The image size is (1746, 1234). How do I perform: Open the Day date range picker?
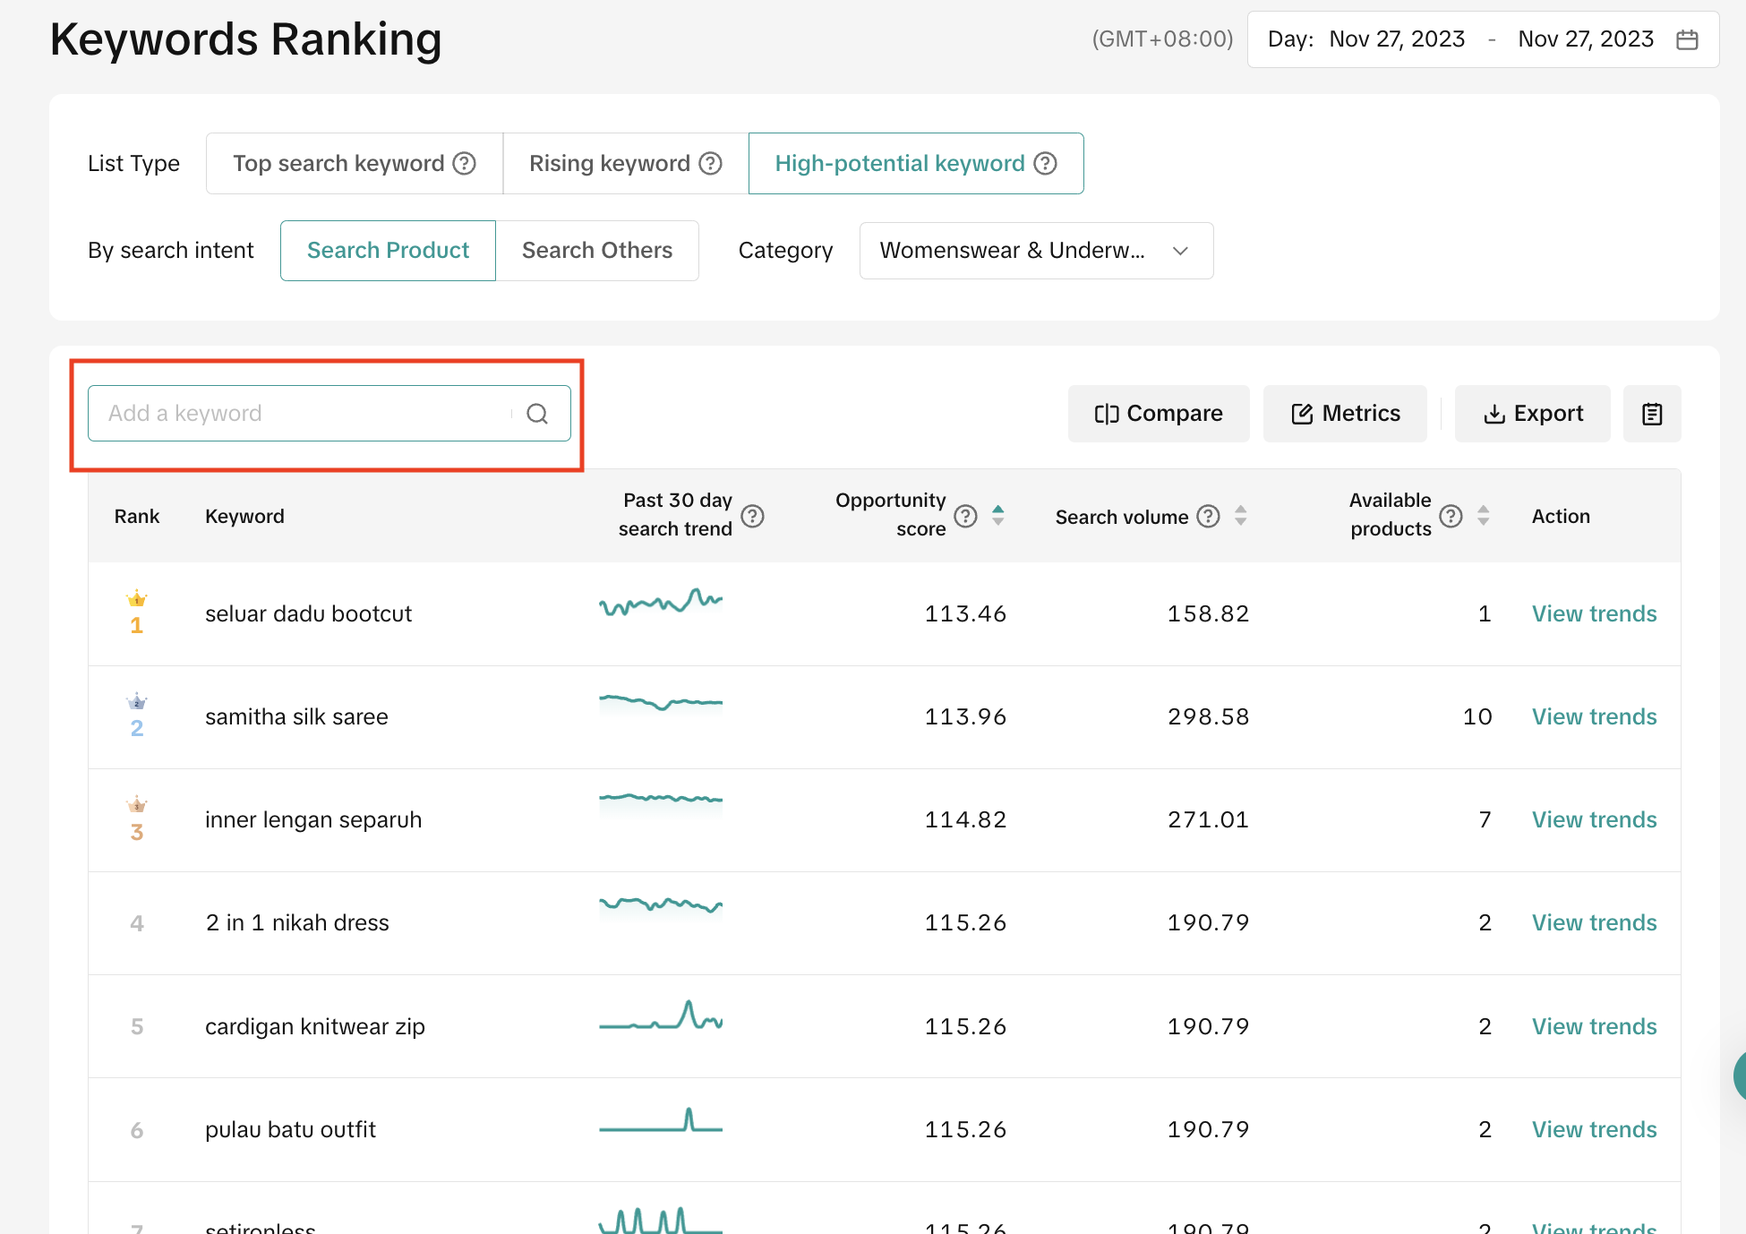pyautogui.click(x=1483, y=39)
